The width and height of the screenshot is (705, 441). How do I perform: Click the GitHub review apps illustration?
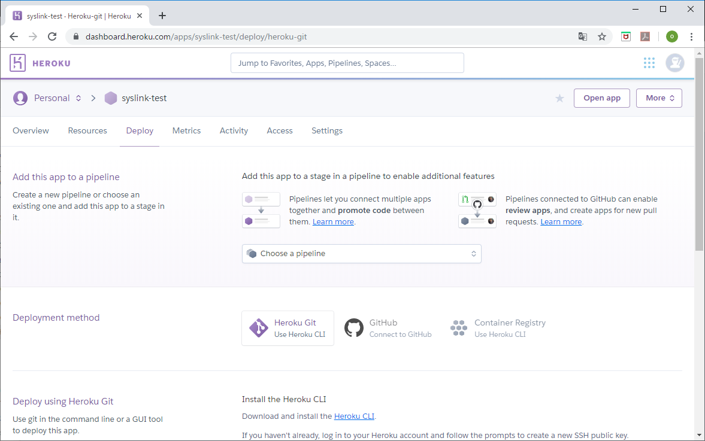coord(477,210)
